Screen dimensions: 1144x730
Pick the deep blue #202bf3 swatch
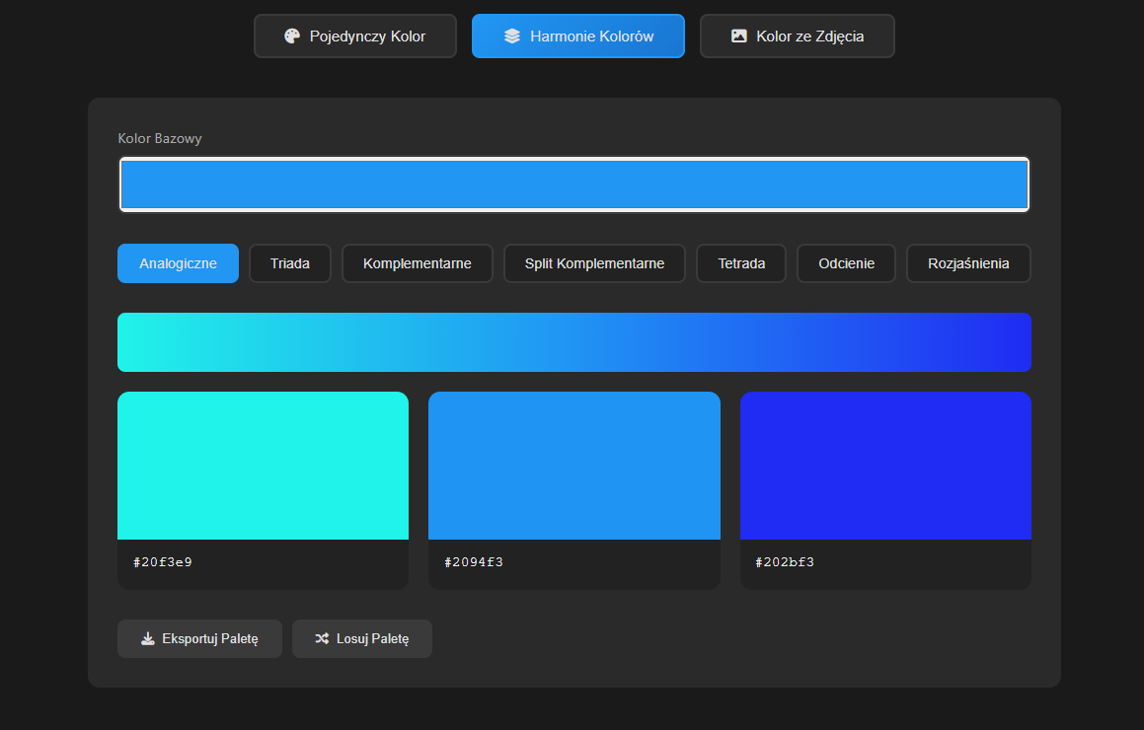(885, 466)
